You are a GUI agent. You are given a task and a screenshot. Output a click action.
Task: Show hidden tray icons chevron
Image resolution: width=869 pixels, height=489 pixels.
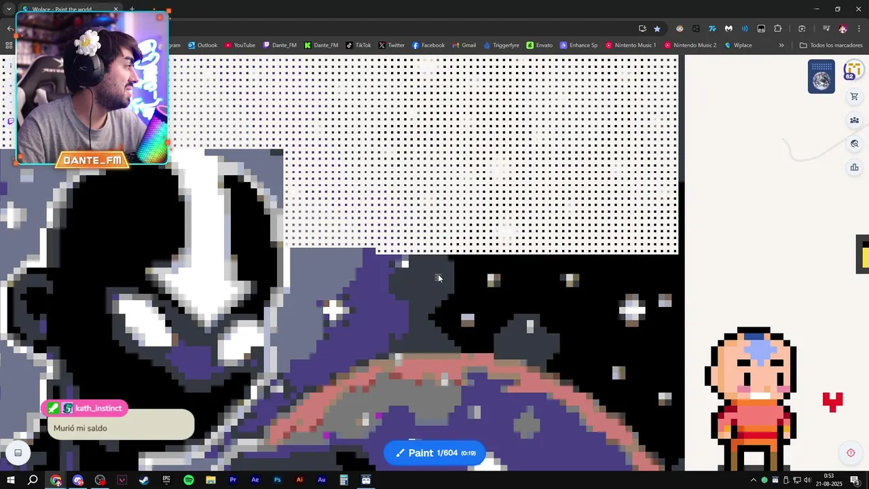pyautogui.click(x=753, y=480)
